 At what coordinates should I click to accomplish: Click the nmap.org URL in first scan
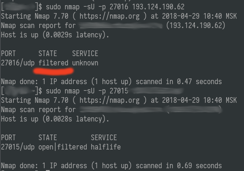tap(110, 16)
